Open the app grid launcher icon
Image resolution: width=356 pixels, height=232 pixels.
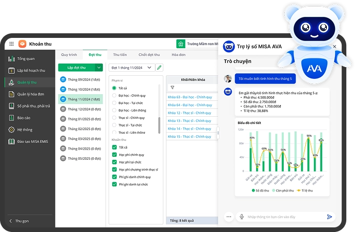click(10, 44)
